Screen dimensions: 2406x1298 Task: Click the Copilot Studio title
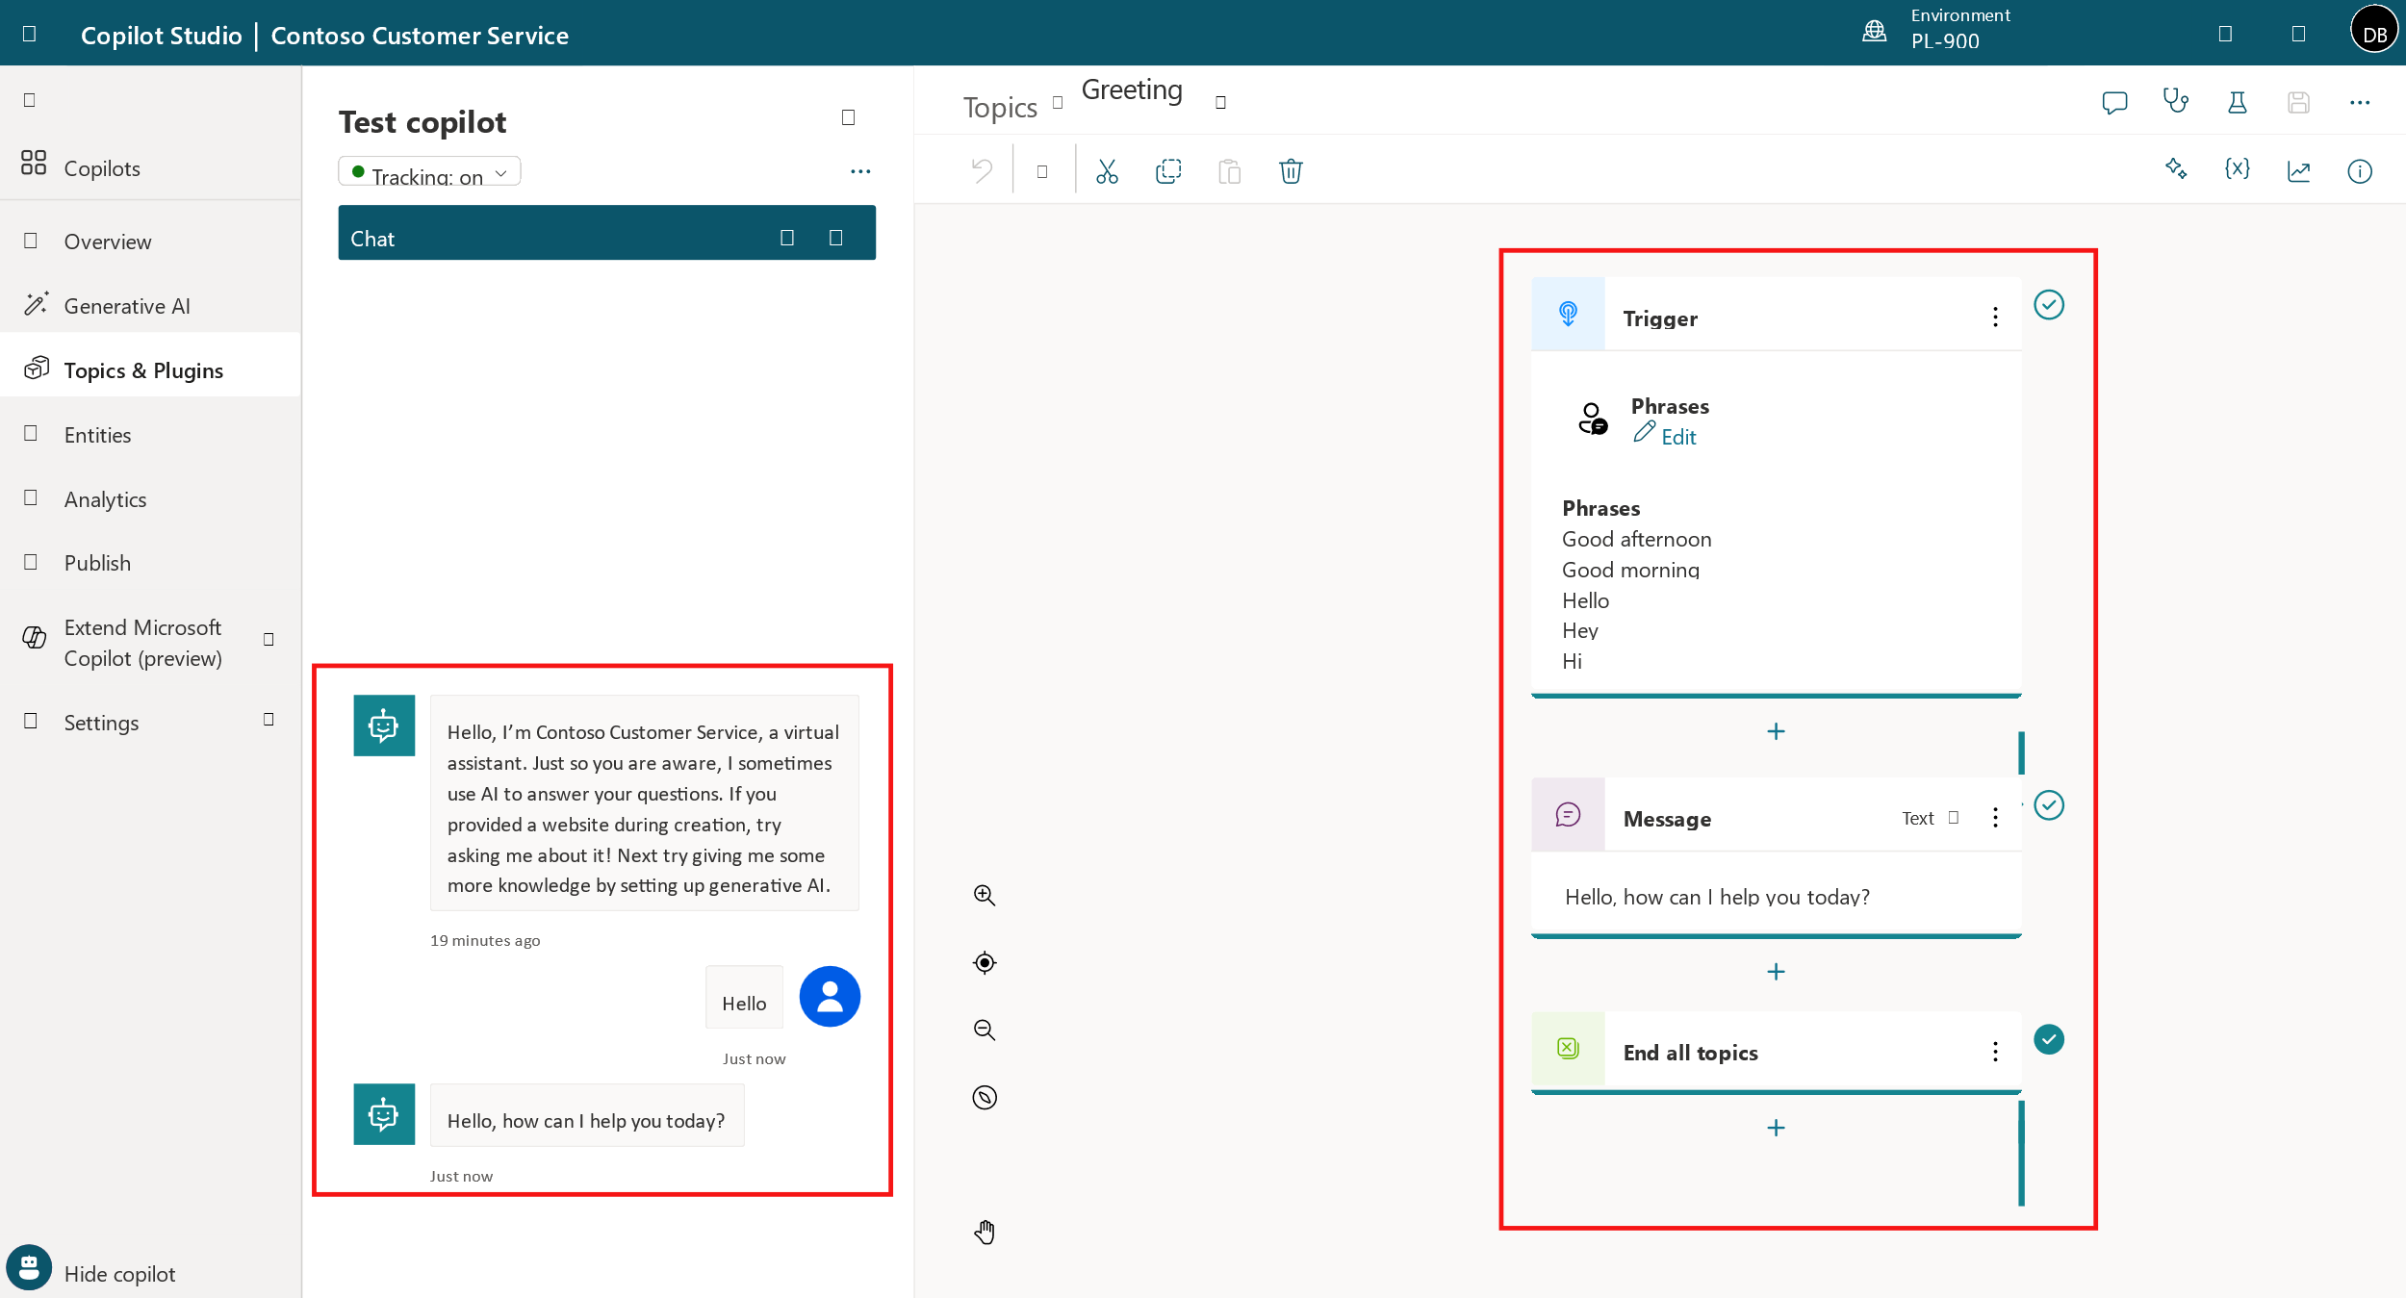pos(162,36)
